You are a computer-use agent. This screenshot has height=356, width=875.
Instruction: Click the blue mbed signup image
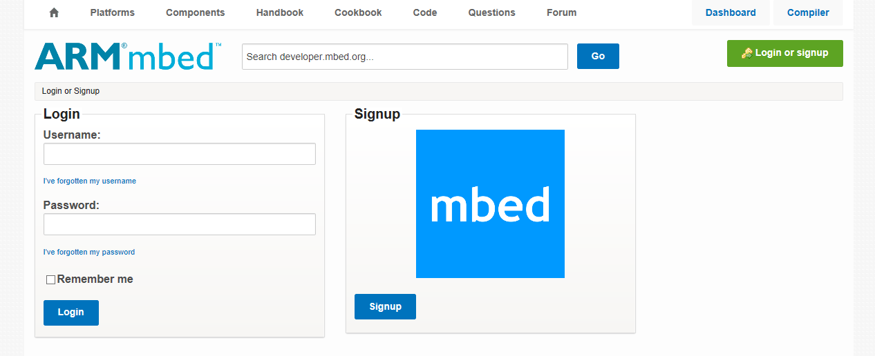tap(490, 204)
